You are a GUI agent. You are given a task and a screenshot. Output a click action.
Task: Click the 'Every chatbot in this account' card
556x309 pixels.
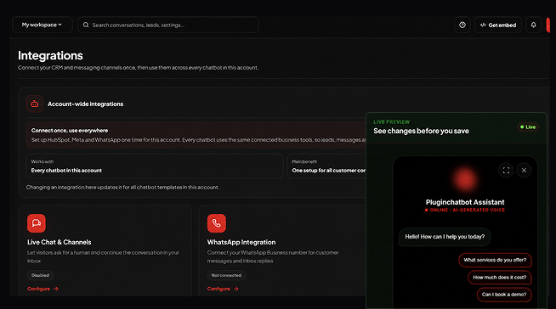tap(155, 166)
